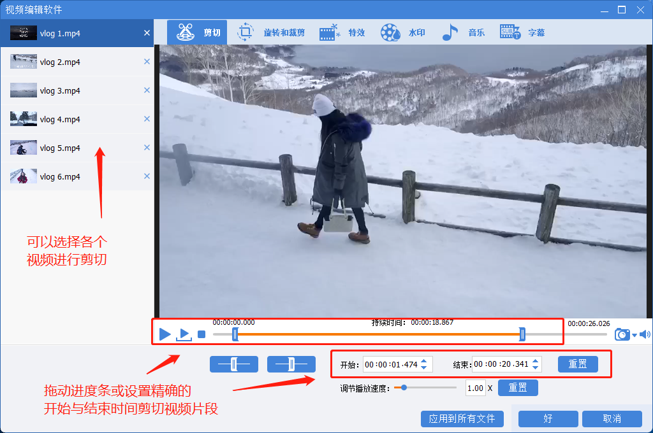Click the orange trim range bar
Viewport: 653px width, 433px height.
[379, 334]
